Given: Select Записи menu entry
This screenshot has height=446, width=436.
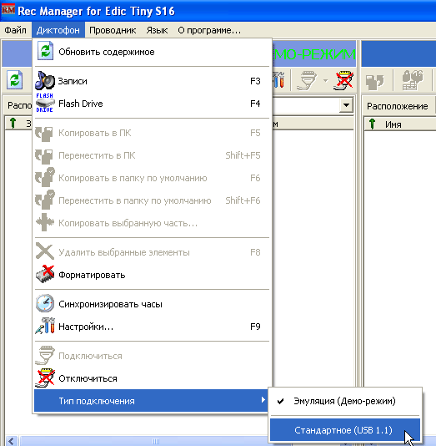Looking at the screenshot, I should coord(152,81).
